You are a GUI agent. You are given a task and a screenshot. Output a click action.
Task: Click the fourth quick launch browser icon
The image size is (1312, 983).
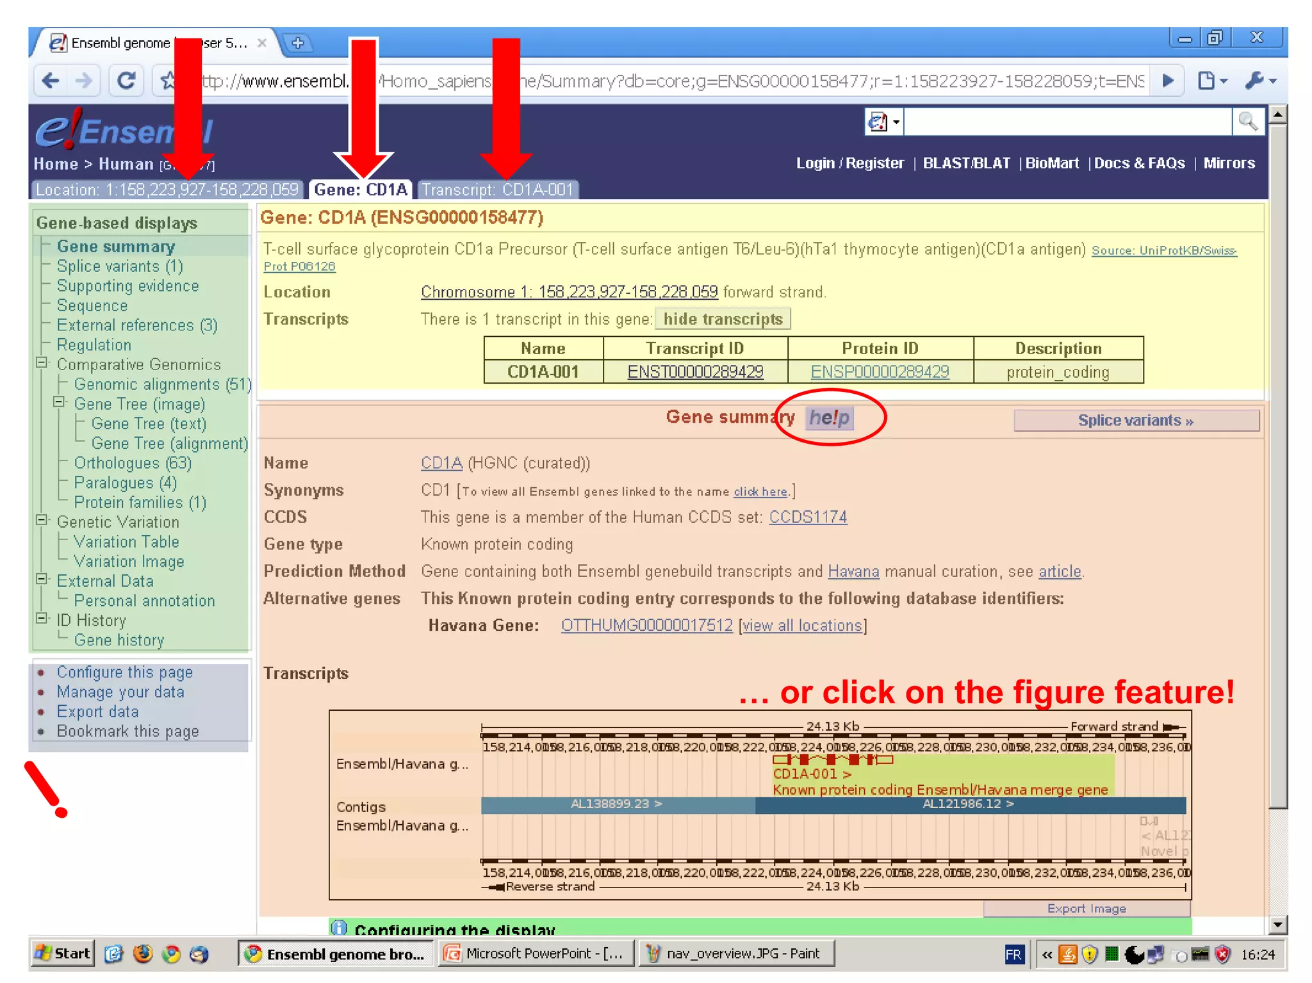(199, 954)
